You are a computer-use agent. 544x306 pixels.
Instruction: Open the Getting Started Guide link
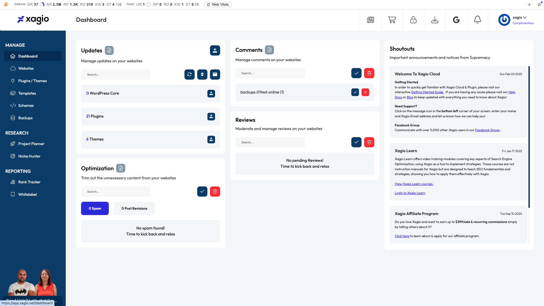point(427,92)
